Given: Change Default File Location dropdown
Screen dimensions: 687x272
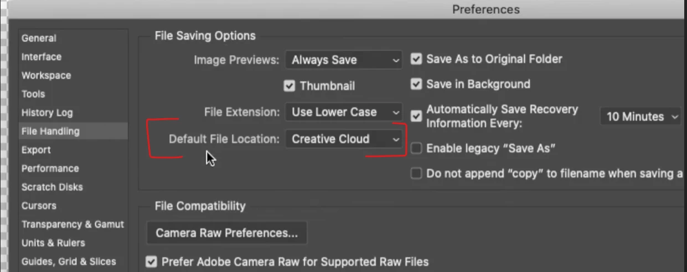Looking at the screenshot, I should tap(344, 139).
